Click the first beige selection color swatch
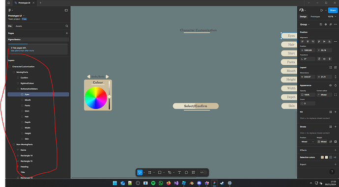 point(322,157)
